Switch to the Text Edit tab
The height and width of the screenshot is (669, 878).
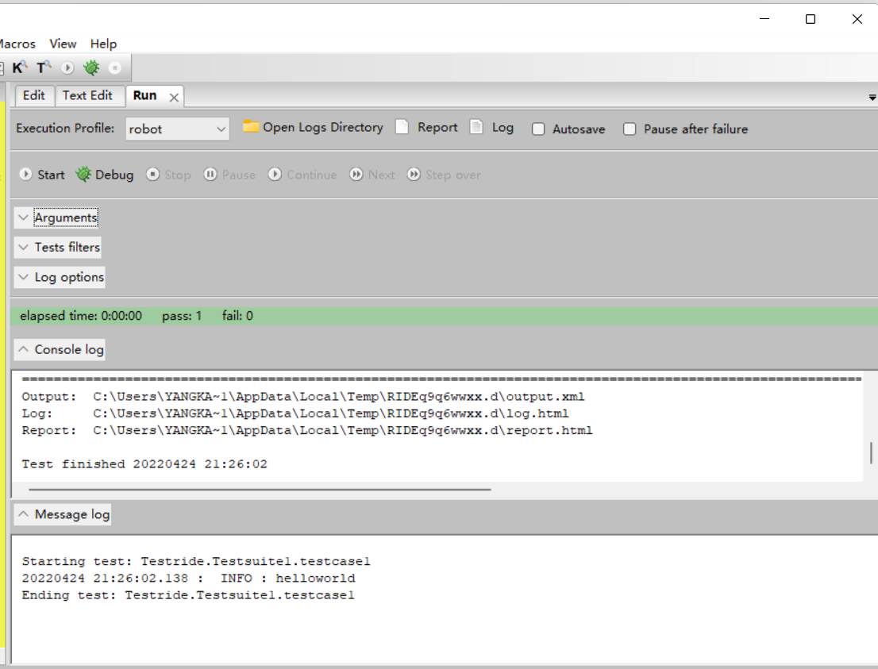[x=87, y=95]
